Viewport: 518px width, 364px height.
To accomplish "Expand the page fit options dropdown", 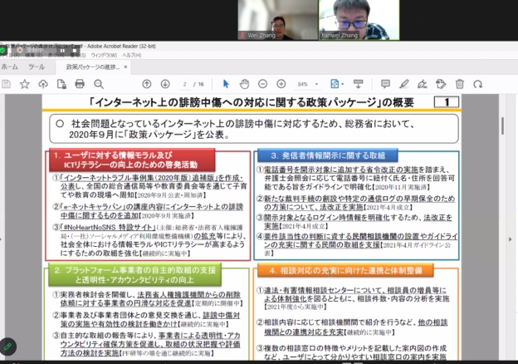I will (337, 84).
